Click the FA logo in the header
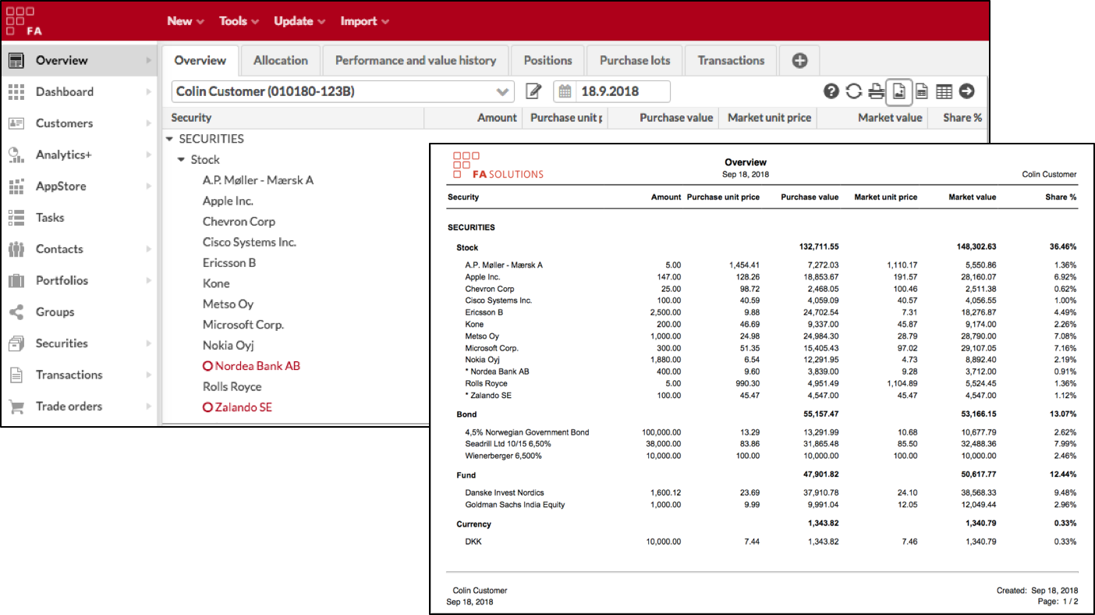Screen dimensions: 1095x615 23,21
